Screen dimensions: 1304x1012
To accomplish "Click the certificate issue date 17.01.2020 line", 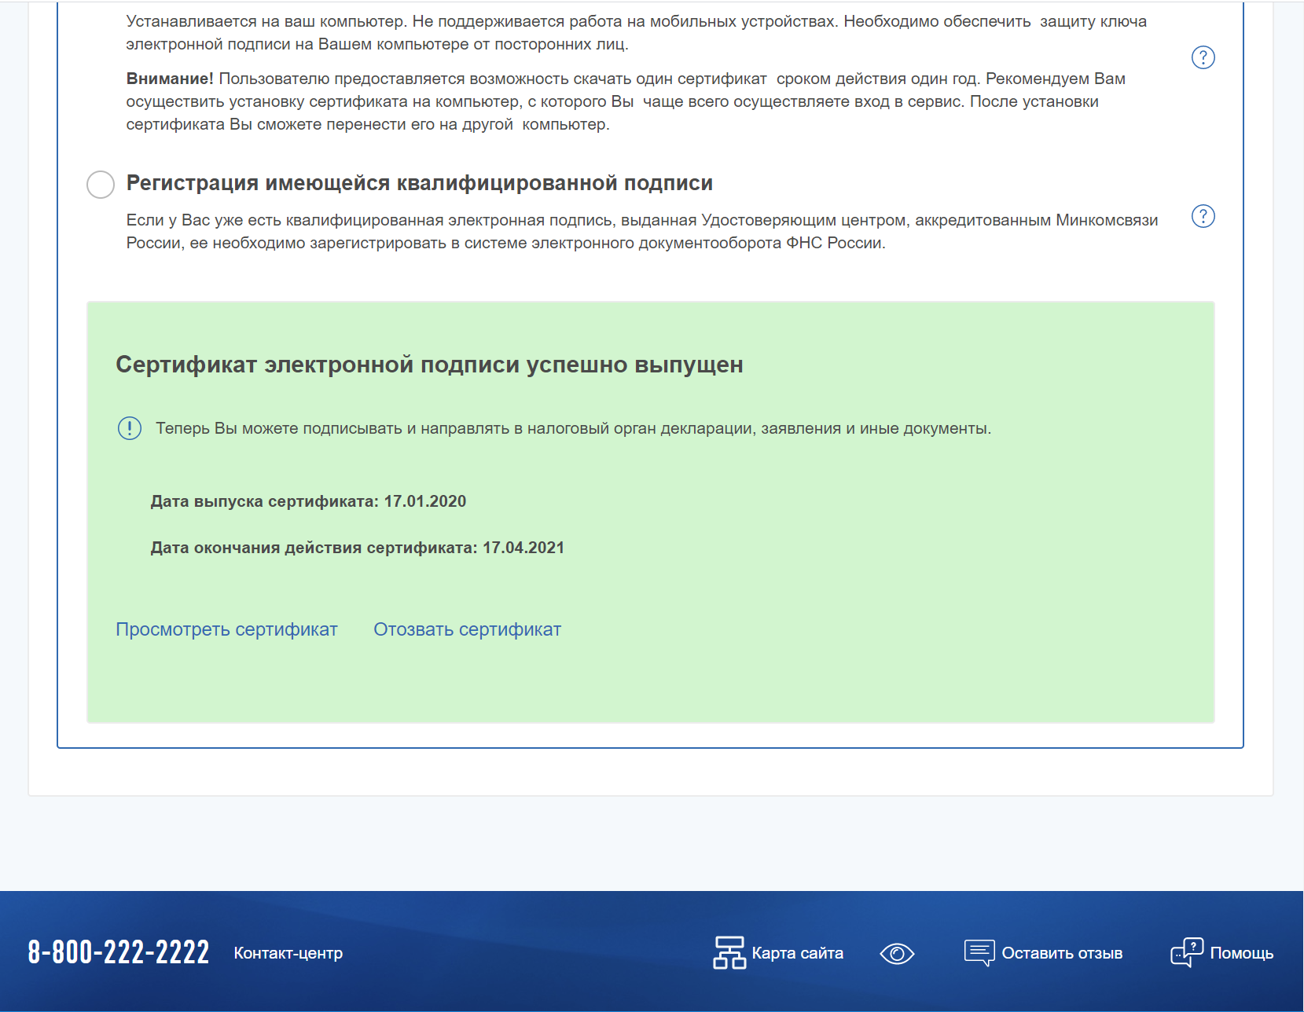I will [308, 501].
